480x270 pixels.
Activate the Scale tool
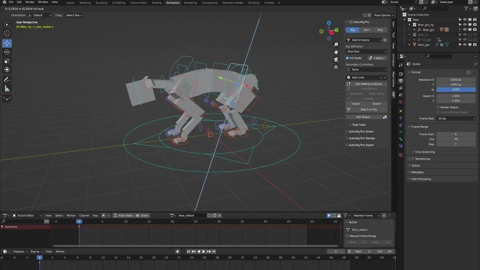click(7, 61)
